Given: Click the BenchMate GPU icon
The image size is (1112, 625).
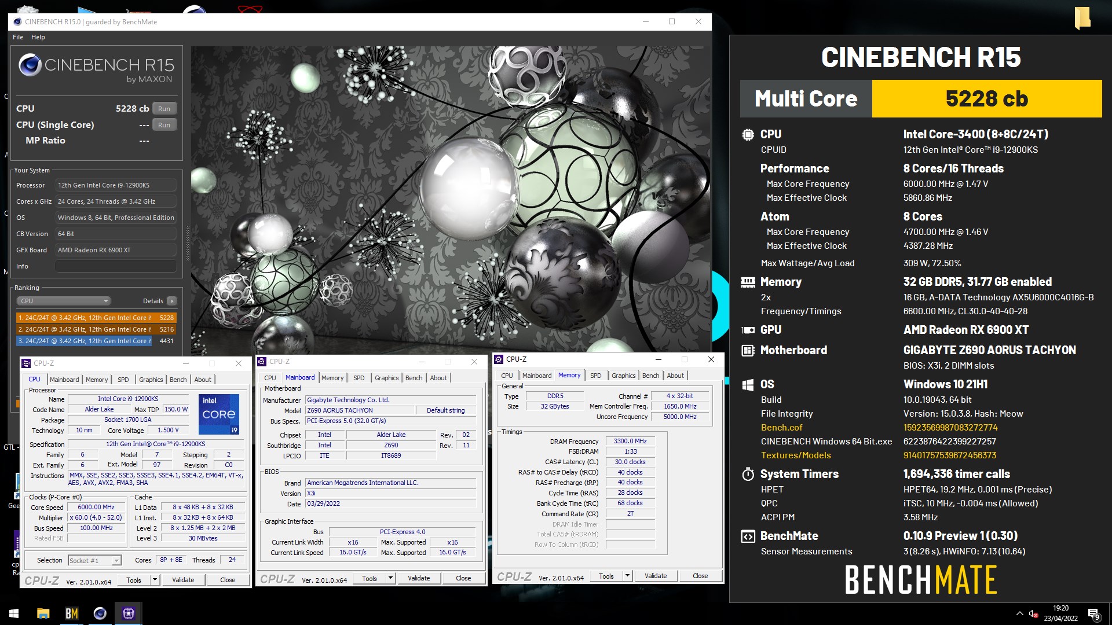Looking at the screenshot, I should point(748,330).
